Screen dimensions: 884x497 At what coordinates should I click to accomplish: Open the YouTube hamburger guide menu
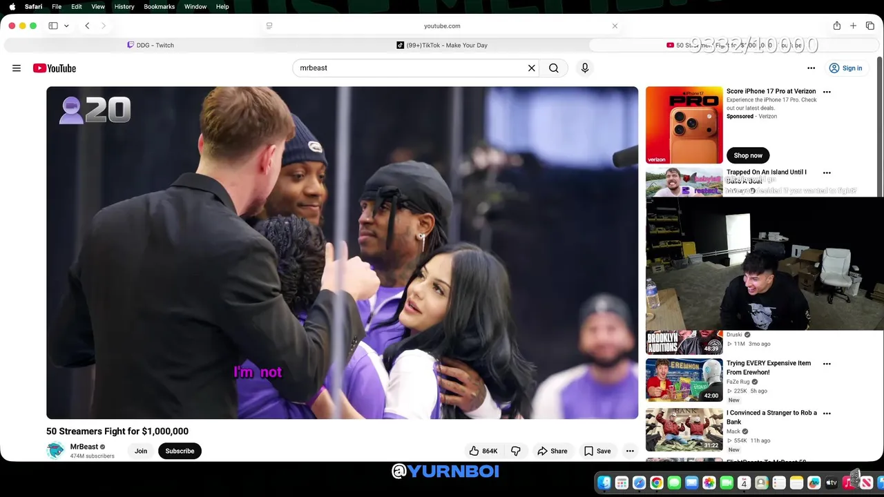[17, 68]
